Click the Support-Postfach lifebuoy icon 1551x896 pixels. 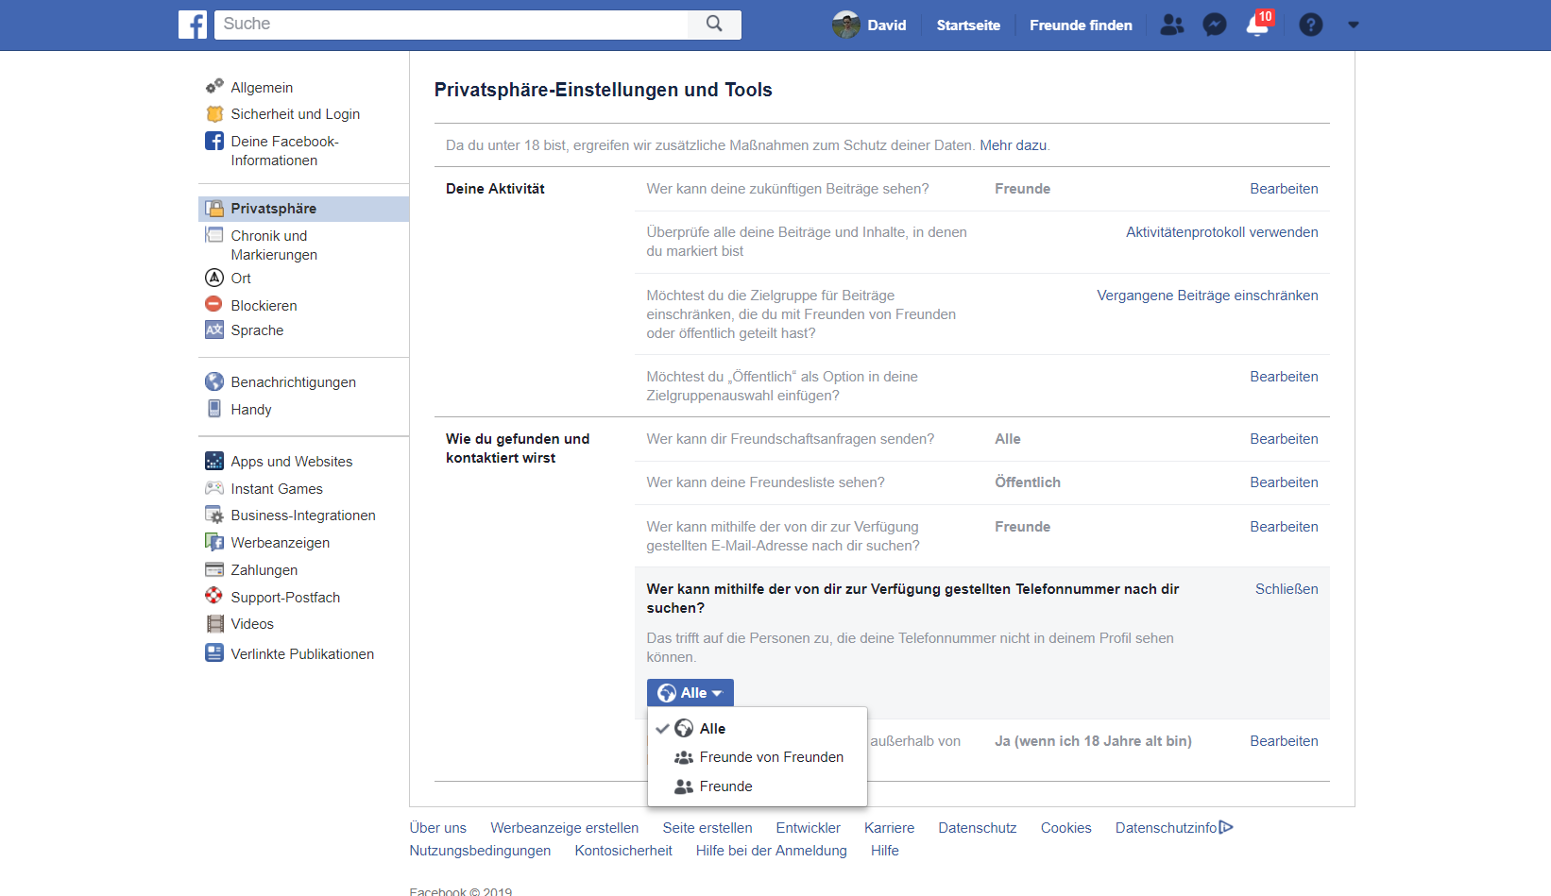(214, 596)
